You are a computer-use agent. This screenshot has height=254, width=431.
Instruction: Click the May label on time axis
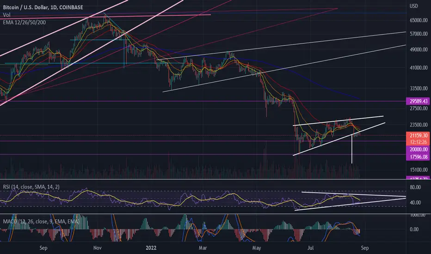(257, 248)
